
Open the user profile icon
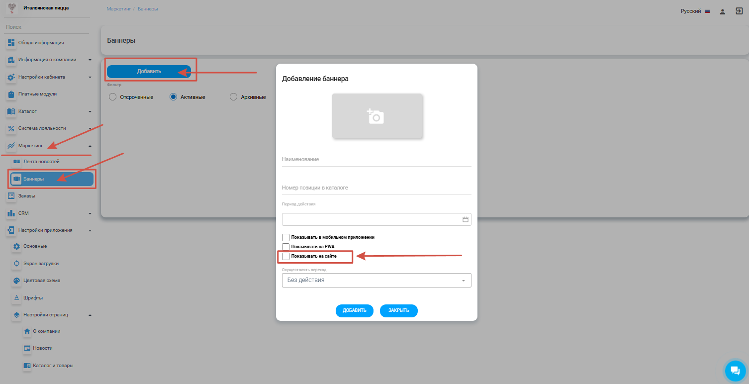722,11
